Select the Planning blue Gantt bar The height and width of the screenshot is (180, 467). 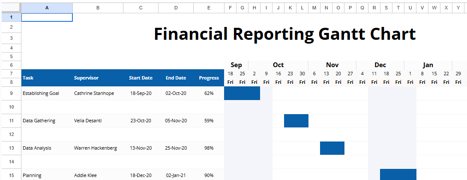(x=398, y=174)
